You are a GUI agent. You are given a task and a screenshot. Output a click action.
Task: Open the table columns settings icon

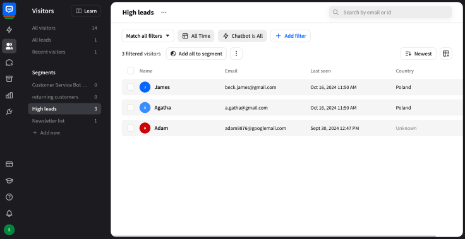click(x=445, y=54)
